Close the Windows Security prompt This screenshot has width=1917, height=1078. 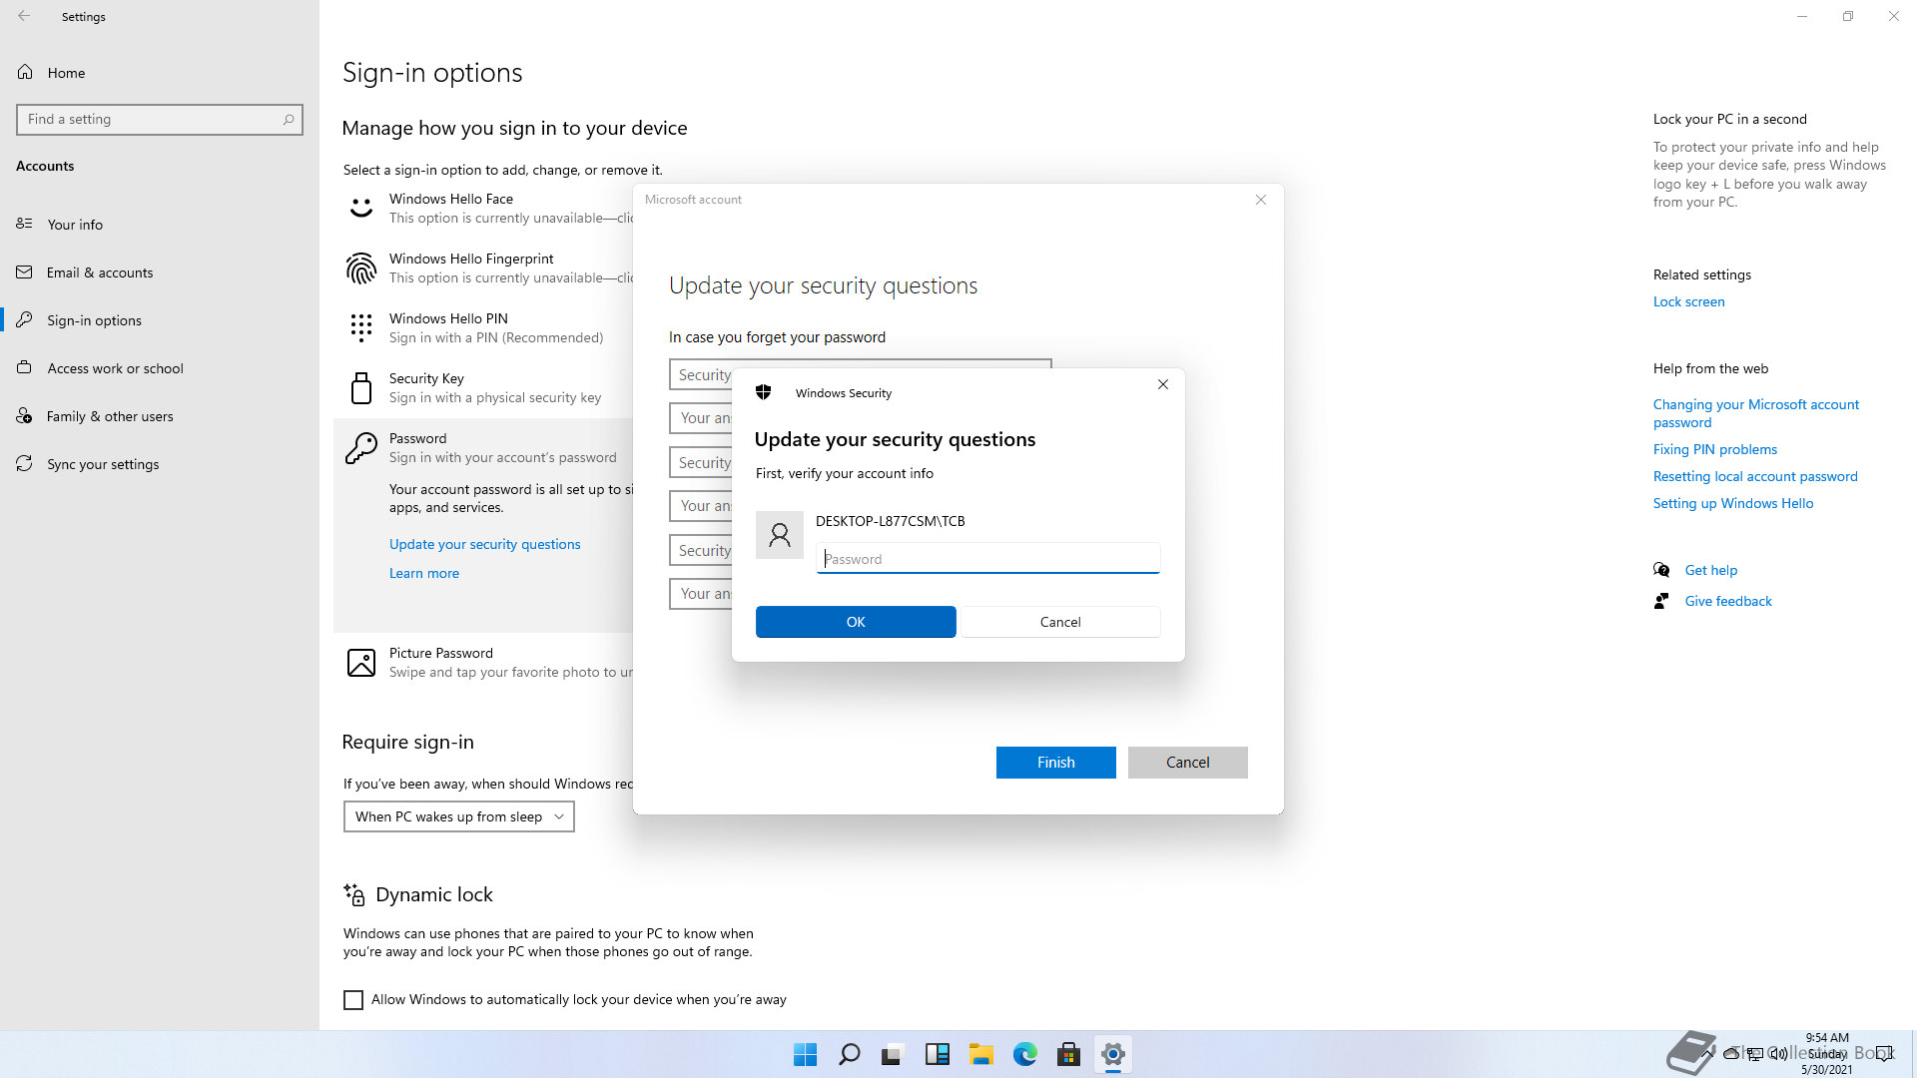tap(1163, 384)
